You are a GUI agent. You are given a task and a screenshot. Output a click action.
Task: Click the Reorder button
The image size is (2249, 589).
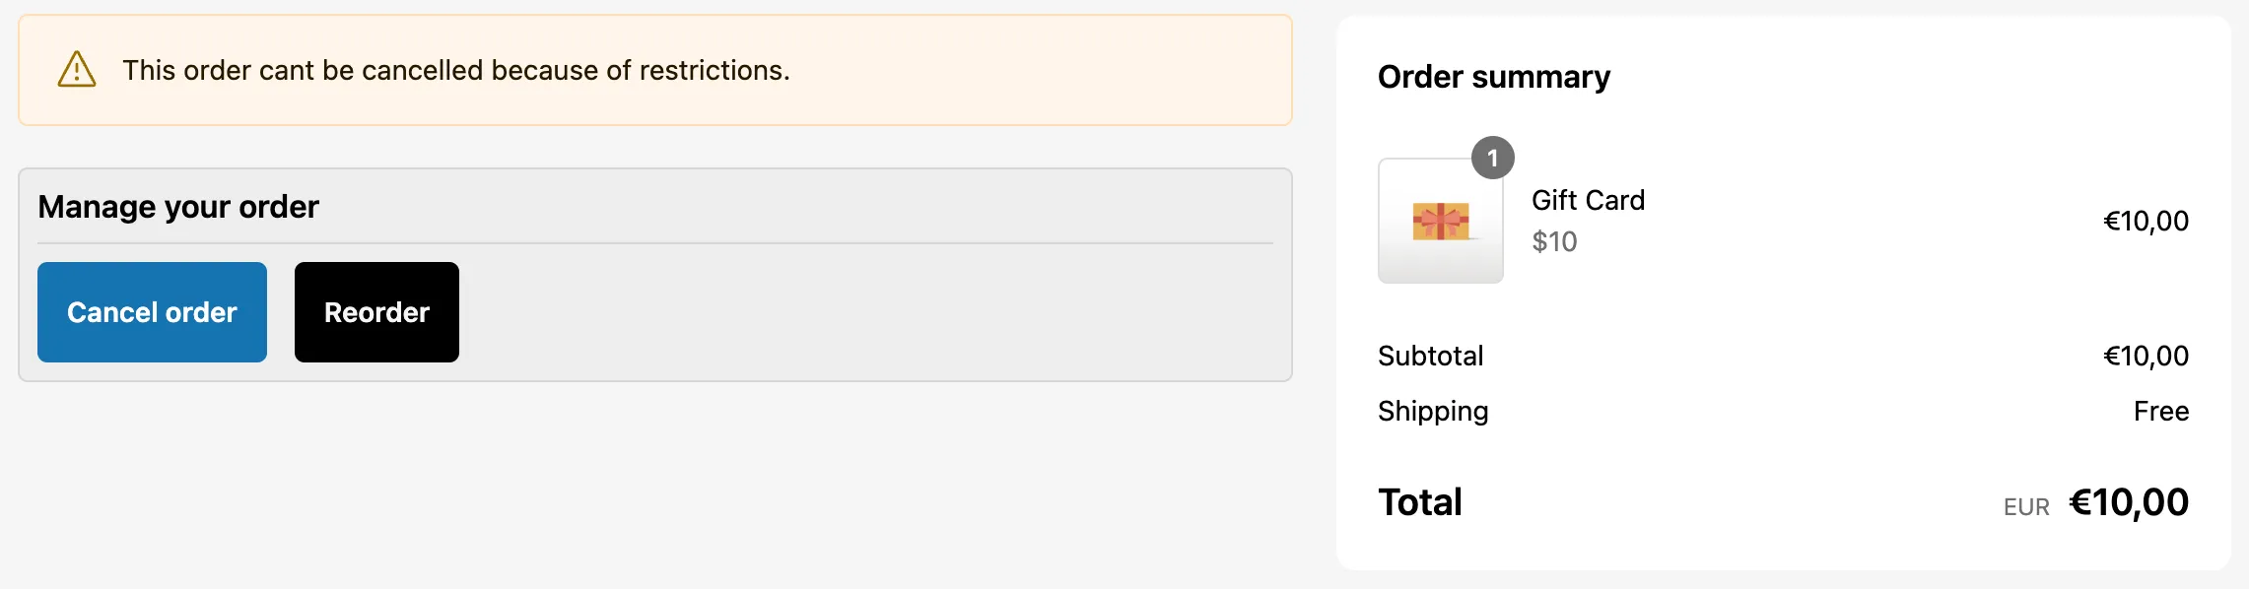pos(375,312)
